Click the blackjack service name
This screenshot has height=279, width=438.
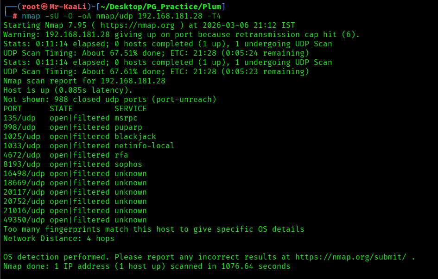click(135, 137)
